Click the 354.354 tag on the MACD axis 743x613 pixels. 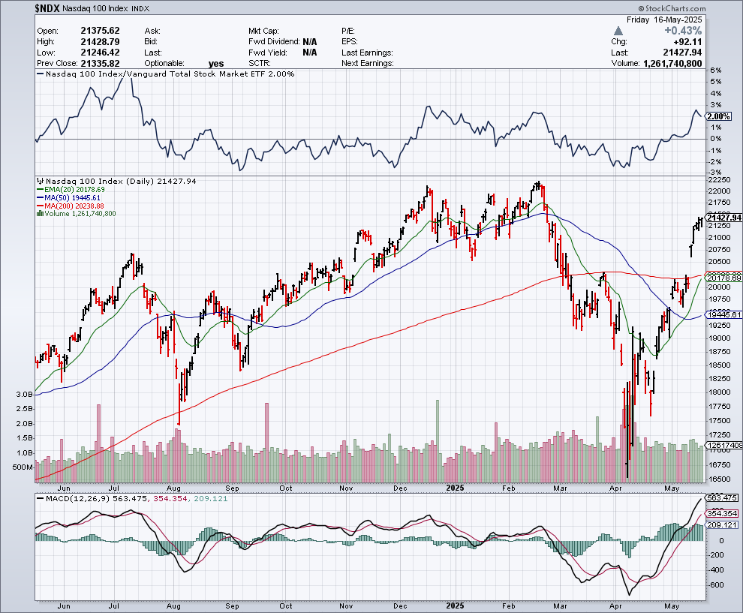click(722, 513)
